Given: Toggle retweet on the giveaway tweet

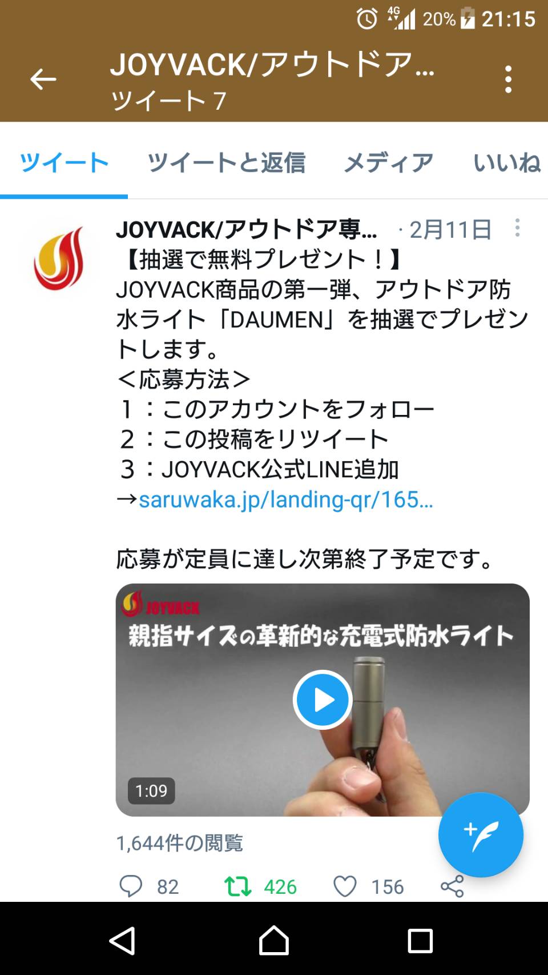Looking at the screenshot, I should pyautogui.click(x=237, y=886).
